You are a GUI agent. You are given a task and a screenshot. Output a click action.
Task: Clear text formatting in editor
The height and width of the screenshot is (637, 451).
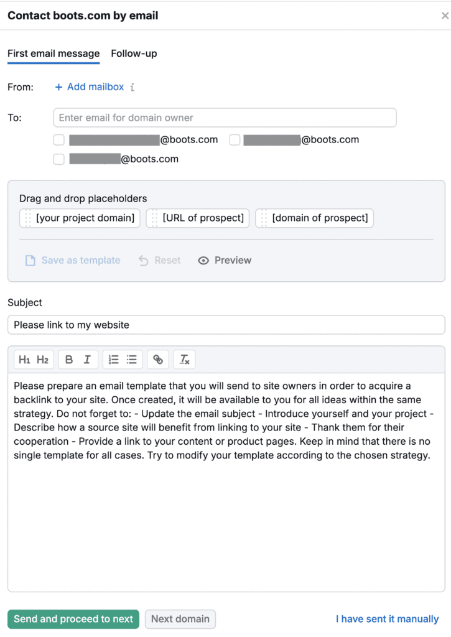[185, 360]
